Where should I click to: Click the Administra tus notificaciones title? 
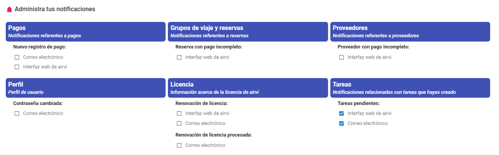pyautogui.click(x=55, y=9)
